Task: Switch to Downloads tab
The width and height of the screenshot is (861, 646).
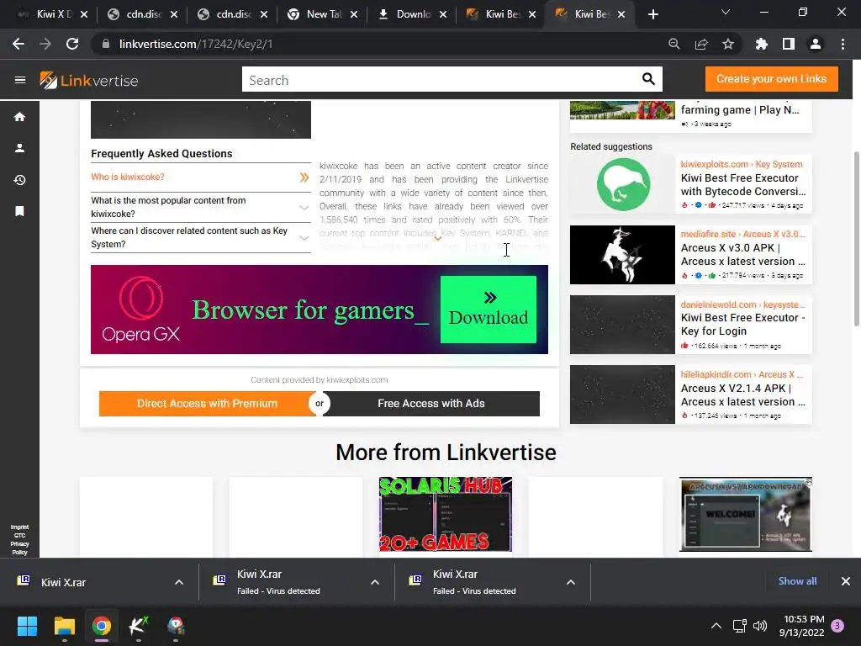Action: point(413,14)
